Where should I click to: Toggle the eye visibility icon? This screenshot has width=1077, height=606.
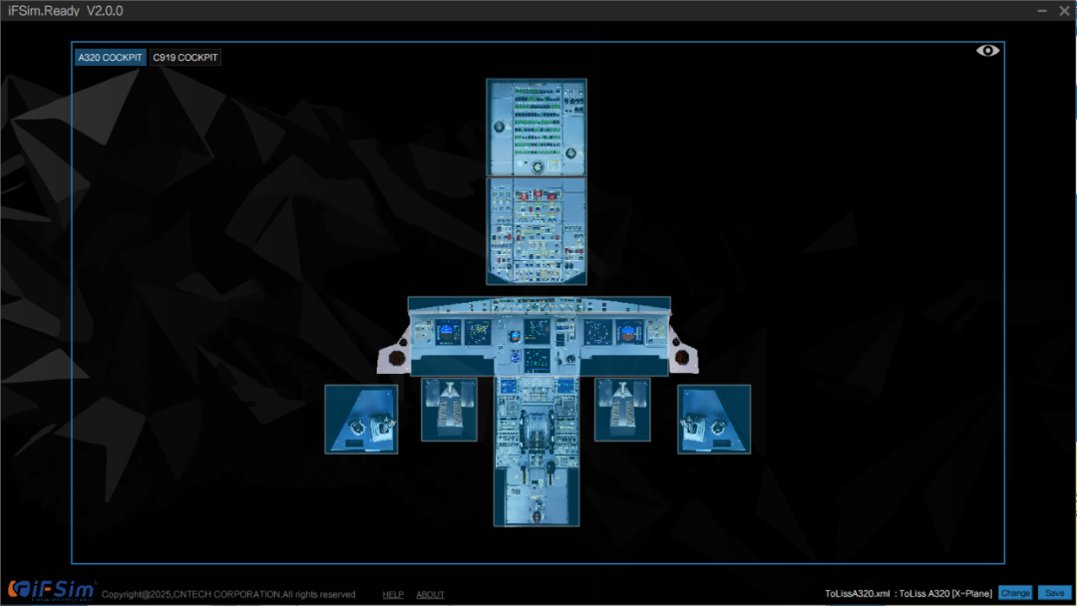pos(987,51)
